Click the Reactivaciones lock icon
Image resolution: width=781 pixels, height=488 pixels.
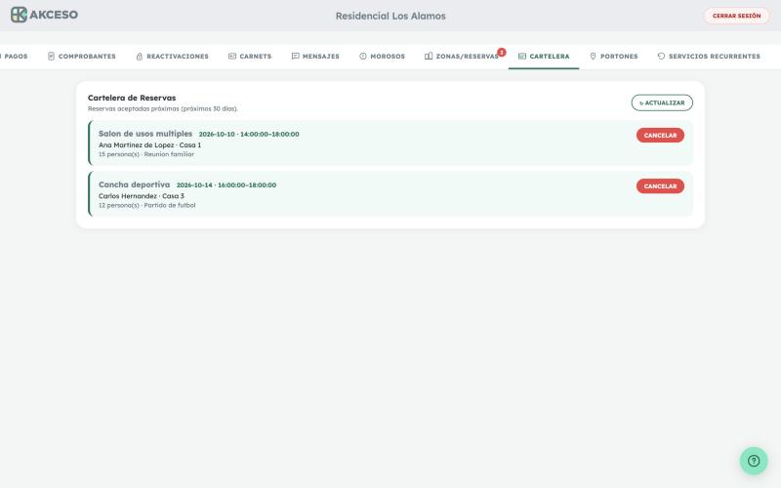140,57
